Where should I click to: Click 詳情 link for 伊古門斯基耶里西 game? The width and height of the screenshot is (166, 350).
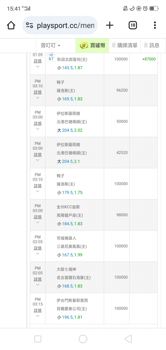(x=37, y=310)
